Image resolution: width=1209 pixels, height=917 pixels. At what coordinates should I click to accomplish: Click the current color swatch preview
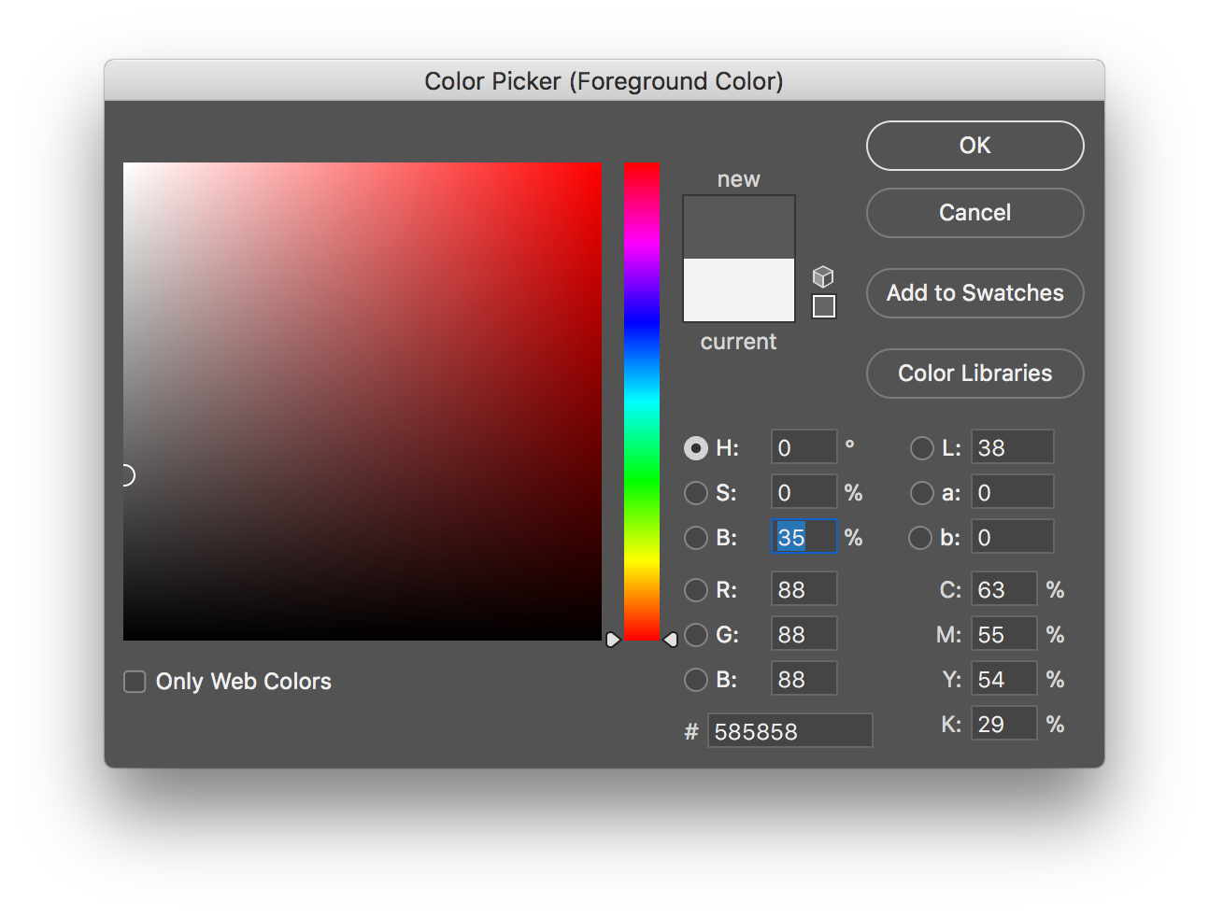(739, 290)
